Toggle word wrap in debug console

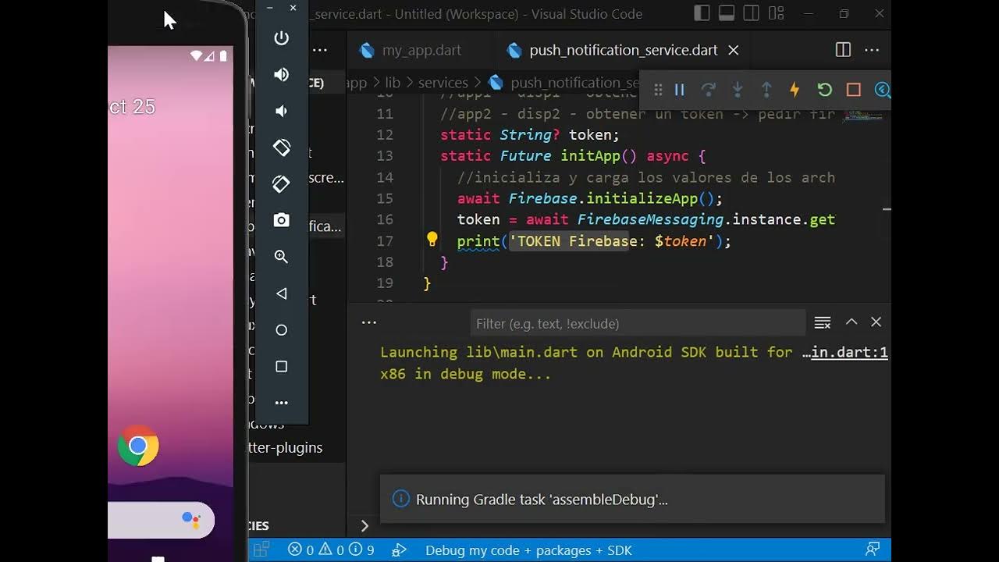point(823,322)
